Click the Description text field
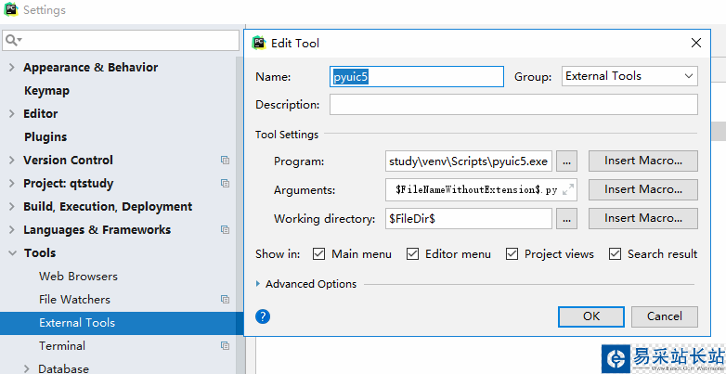The width and height of the screenshot is (726, 374). click(x=512, y=105)
